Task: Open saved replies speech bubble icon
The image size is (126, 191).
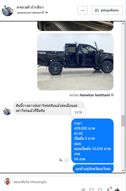Action: click(92, 189)
